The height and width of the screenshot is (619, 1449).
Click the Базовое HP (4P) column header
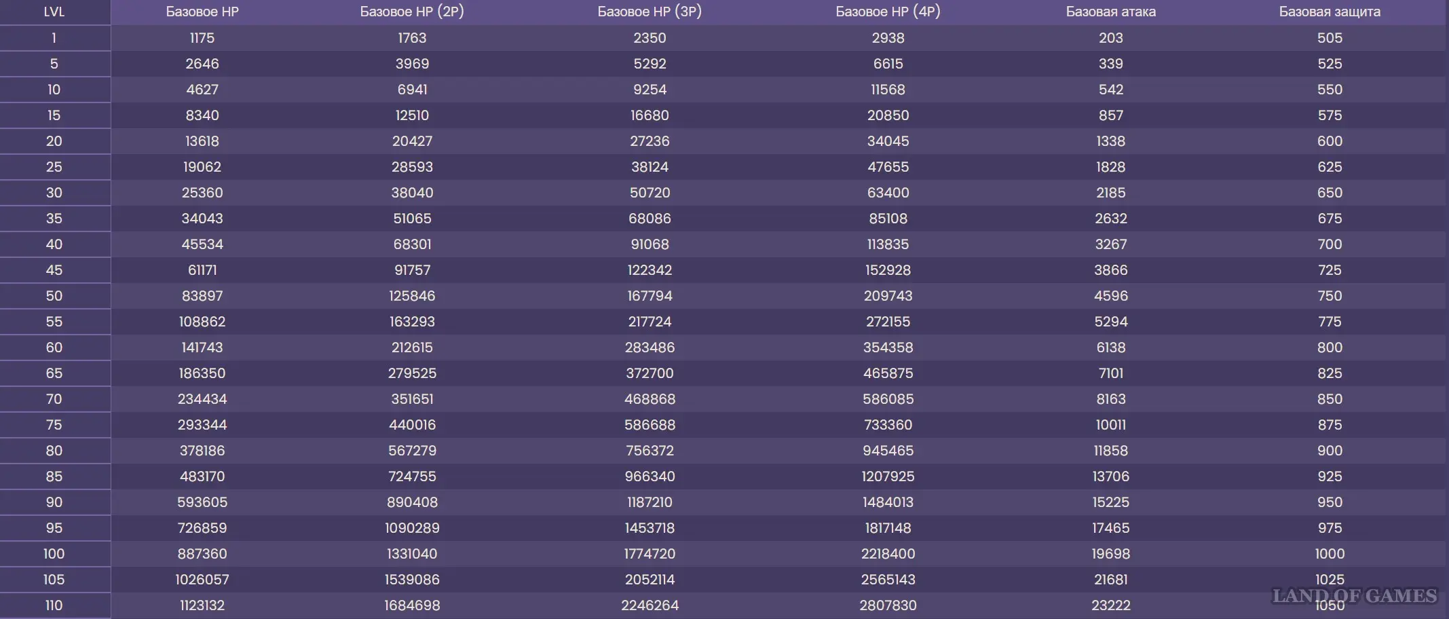pos(888,12)
